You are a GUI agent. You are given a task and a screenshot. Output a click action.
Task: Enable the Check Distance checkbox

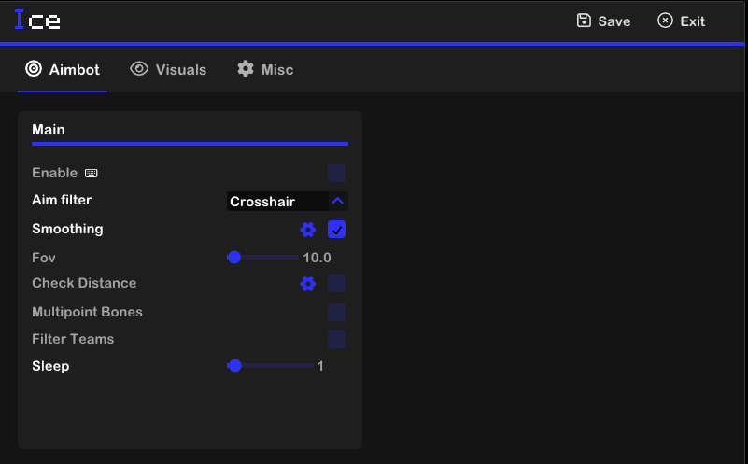click(336, 284)
